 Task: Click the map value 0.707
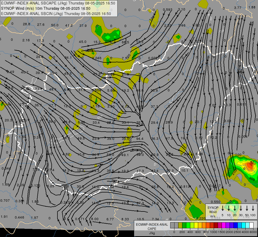pyautogui.click(x=5, y=200)
